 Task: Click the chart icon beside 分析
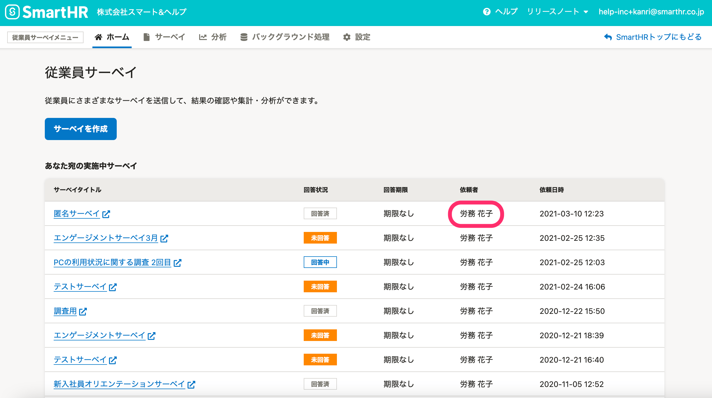pyautogui.click(x=203, y=37)
